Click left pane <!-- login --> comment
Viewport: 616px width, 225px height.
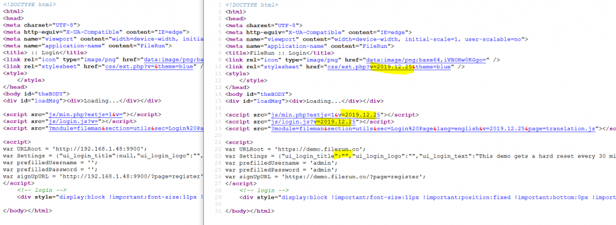(42, 190)
